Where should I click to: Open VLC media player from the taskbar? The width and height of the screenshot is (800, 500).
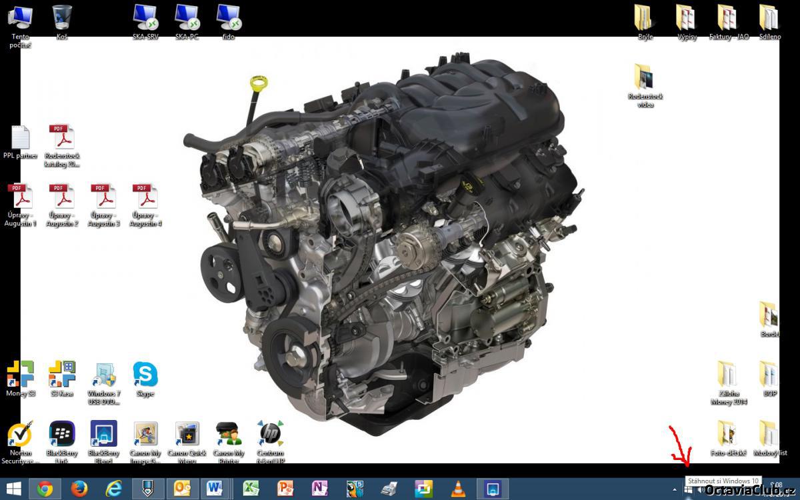point(458,489)
